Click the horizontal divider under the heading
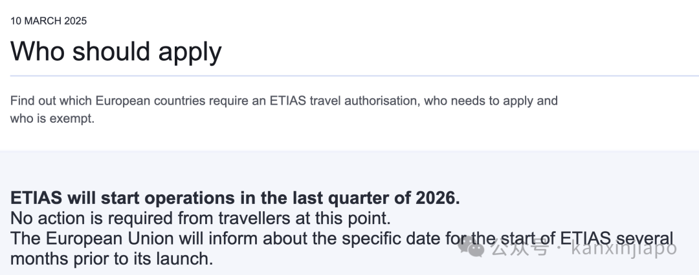The image size is (699, 275). coord(355,76)
